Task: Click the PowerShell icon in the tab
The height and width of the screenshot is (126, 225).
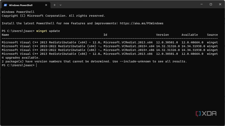Action: [x=5, y=5]
